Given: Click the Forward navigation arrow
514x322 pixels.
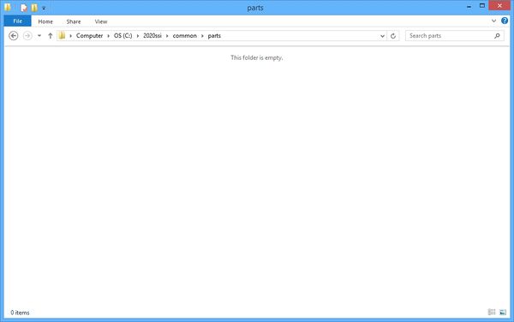Looking at the screenshot, I should (x=28, y=36).
